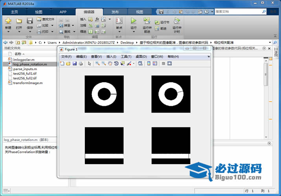Click the percent comment icon
Viewport: 281px width, 196px height.
tap(91, 25)
